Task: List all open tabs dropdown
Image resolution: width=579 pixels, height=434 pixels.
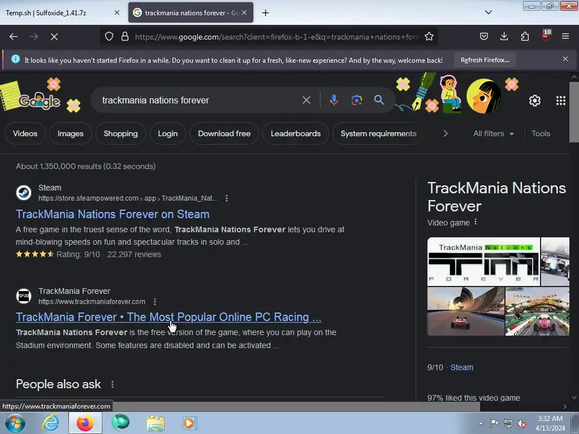Action: point(488,12)
